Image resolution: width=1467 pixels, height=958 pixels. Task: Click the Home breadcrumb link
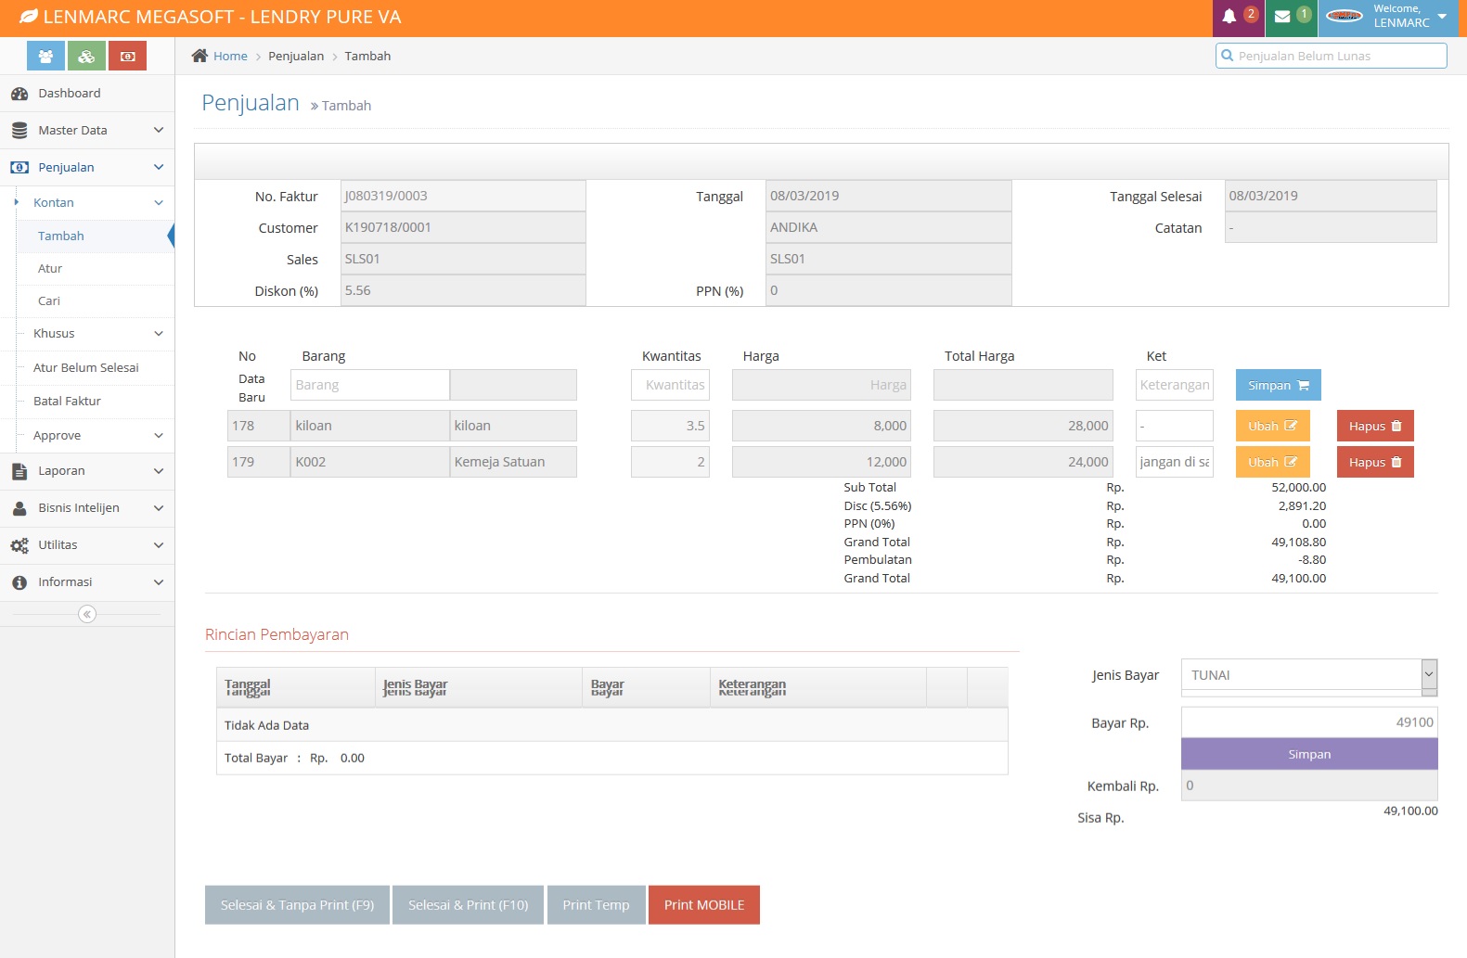click(x=230, y=56)
